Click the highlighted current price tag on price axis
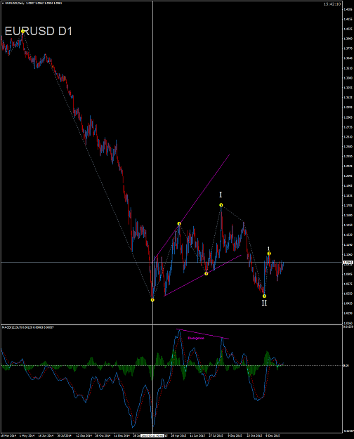The width and height of the screenshot is (354, 439). point(348,262)
